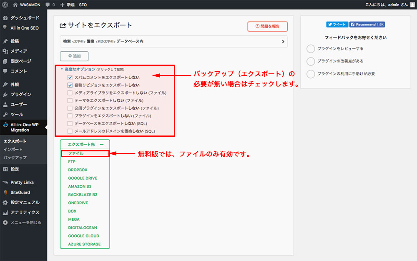Check メディアライブラリをエクスポートしない

(x=70, y=93)
